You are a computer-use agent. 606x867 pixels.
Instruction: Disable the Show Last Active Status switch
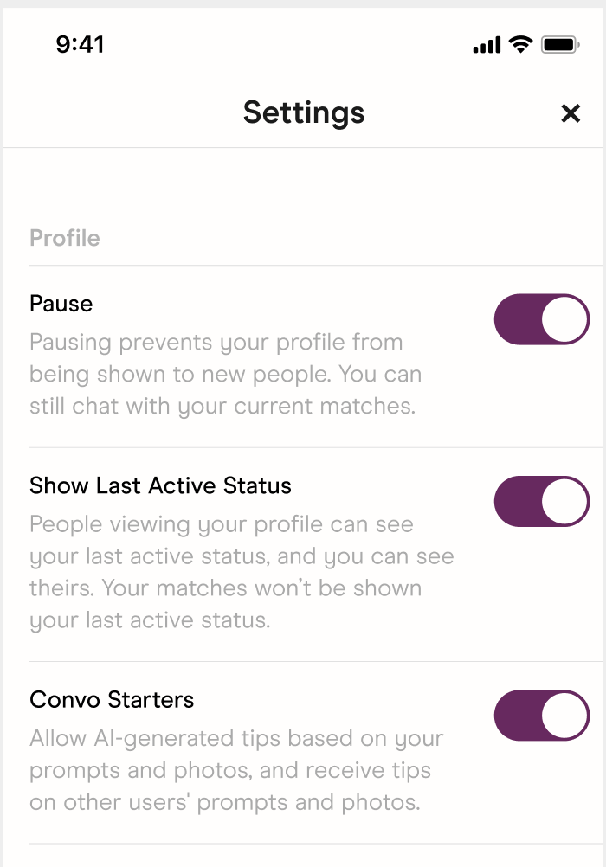point(541,501)
